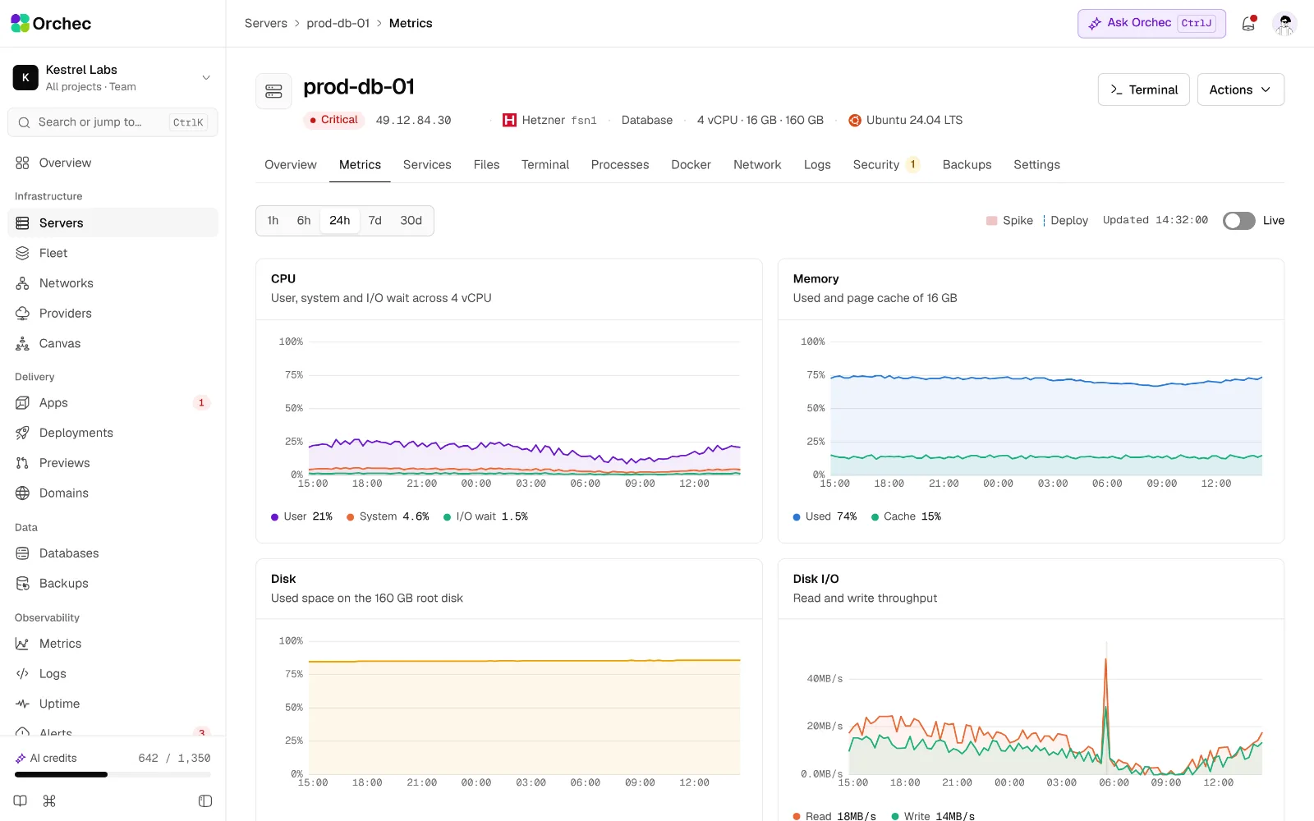This screenshot has width=1314, height=821.
Task: Click the Orchec logo
Action: coord(51,24)
